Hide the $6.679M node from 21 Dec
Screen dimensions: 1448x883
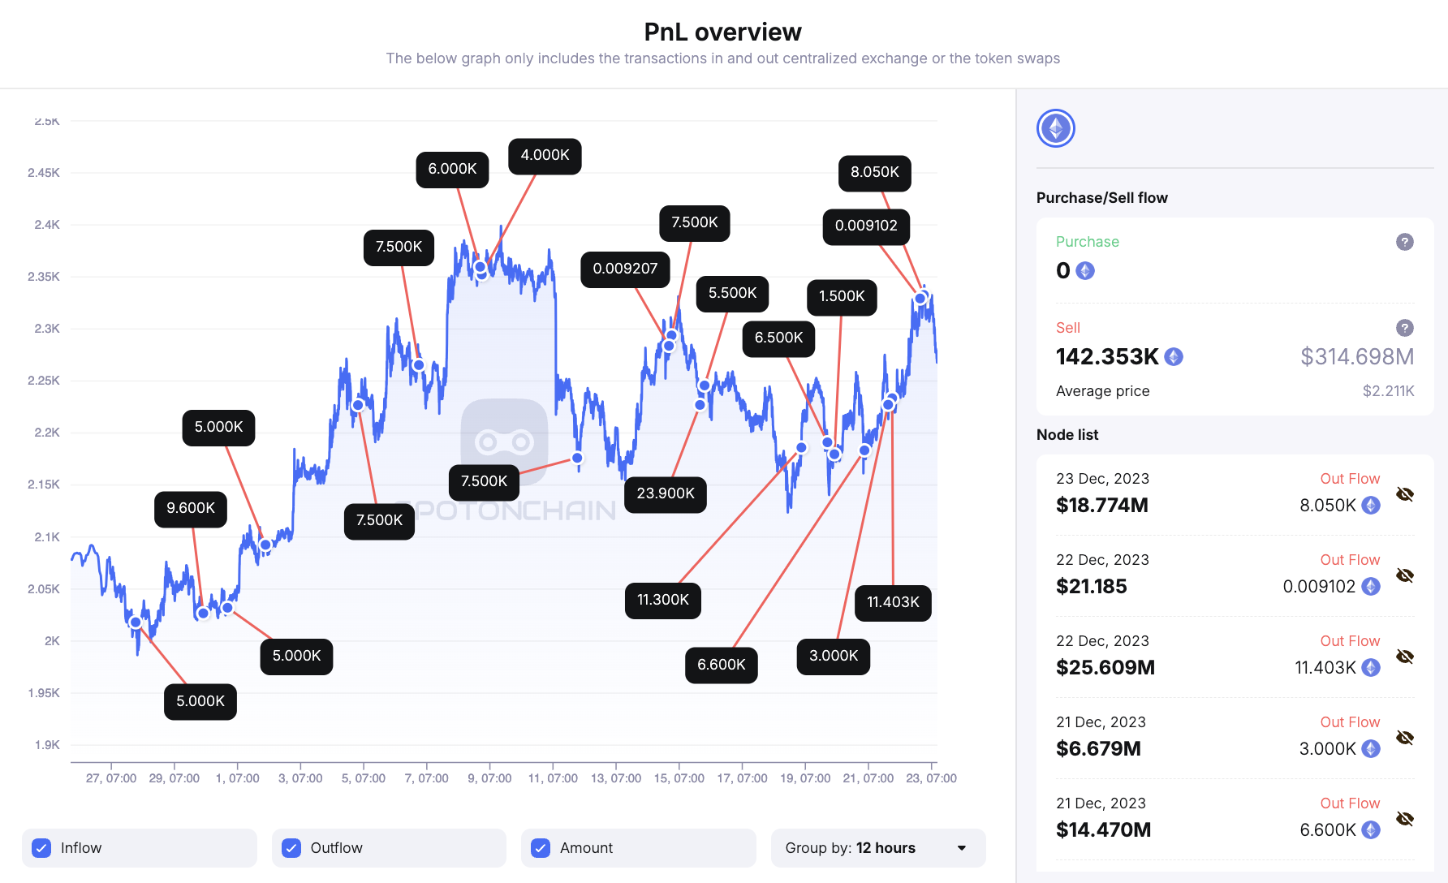[1405, 738]
